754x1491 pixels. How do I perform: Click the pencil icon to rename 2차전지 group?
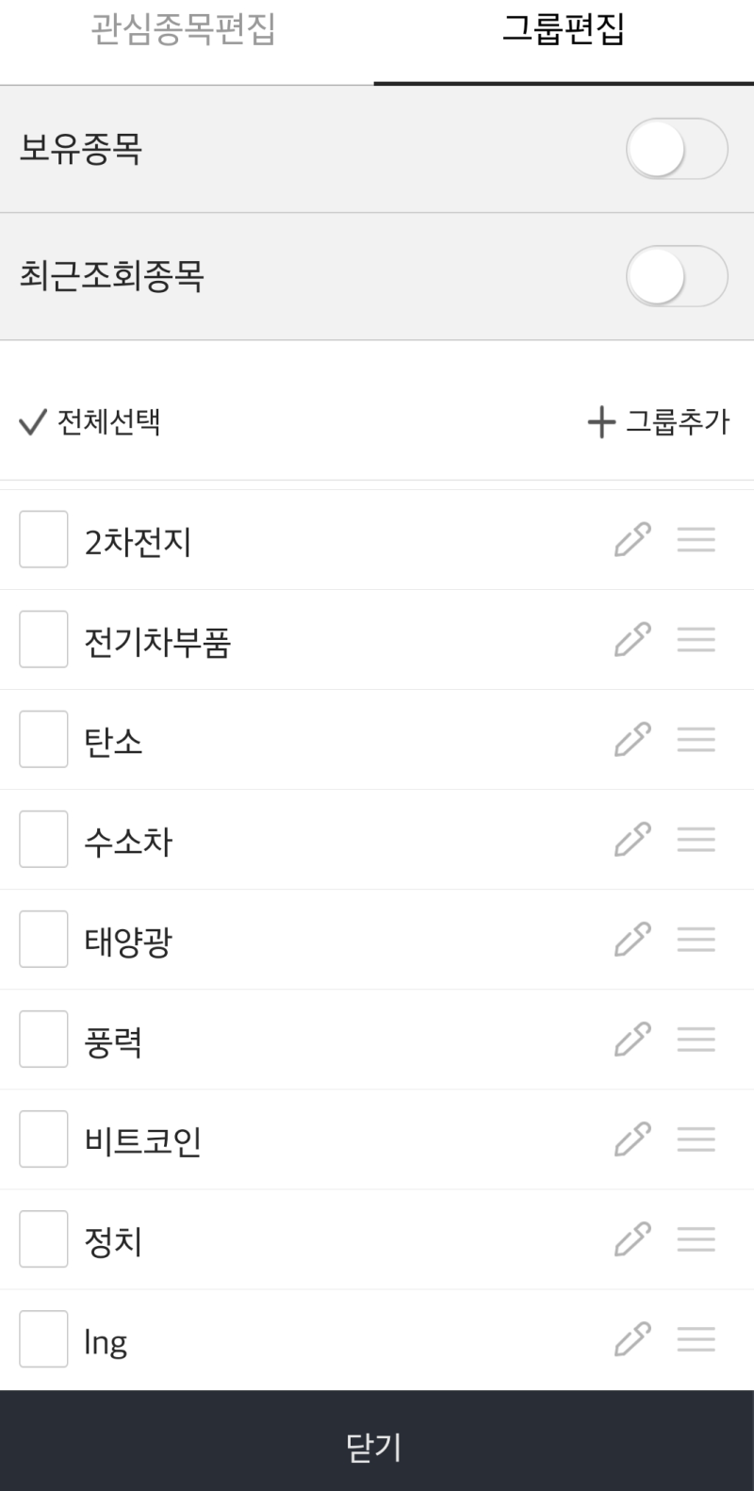click(x=631, y=539)
